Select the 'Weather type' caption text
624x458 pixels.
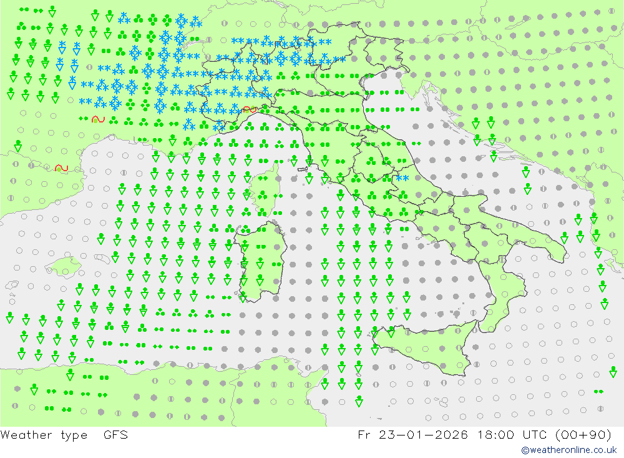pyautogui.click(x=44, y=435)
